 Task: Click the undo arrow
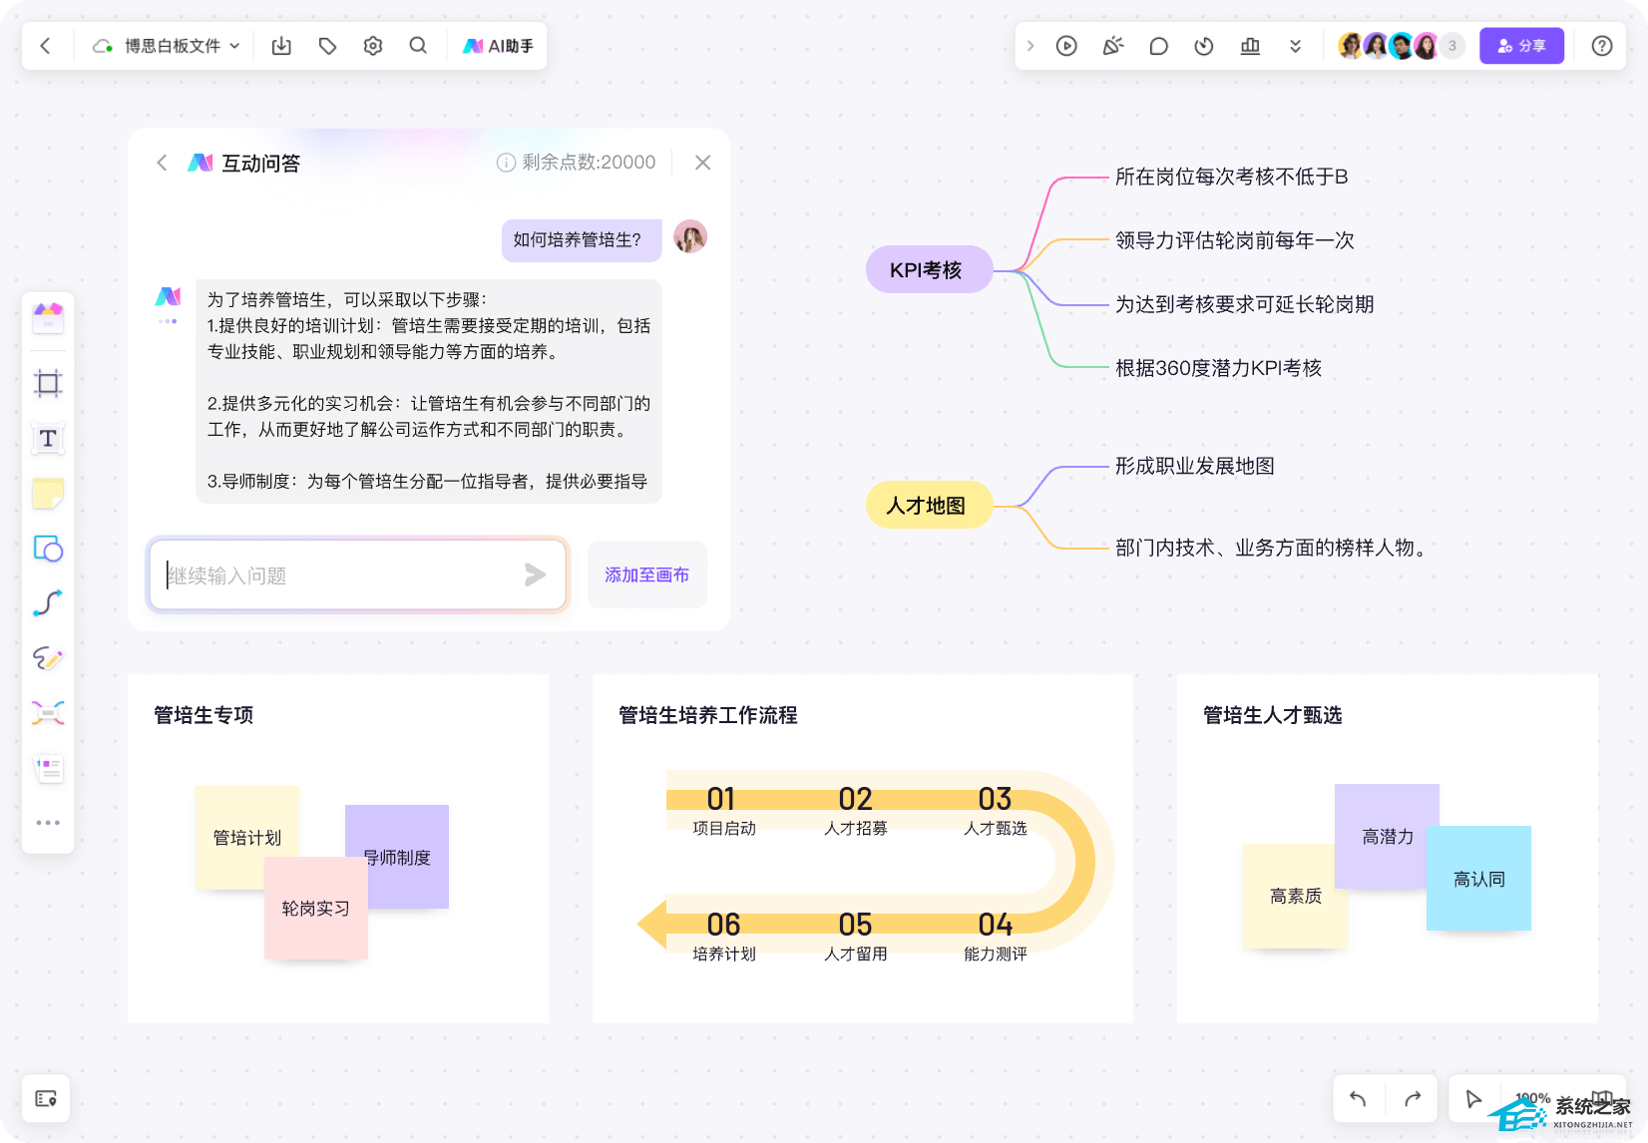(1358, 1099)
